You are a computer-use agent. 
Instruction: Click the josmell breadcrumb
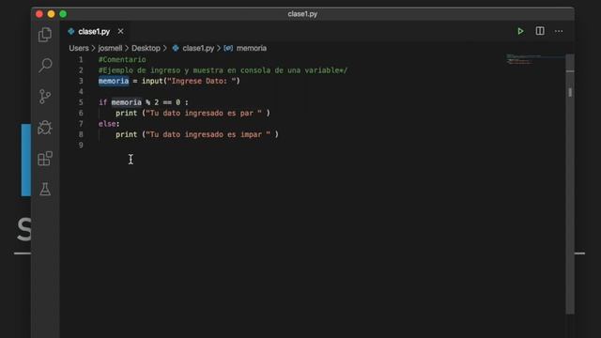click(x=110, y=48)
